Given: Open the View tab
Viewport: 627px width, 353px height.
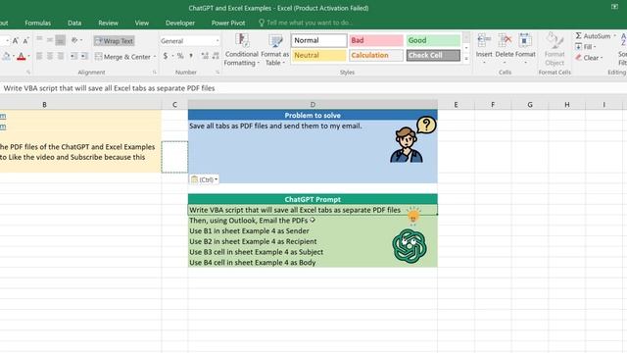Looking at the screenshot, I should pos(141,23).
